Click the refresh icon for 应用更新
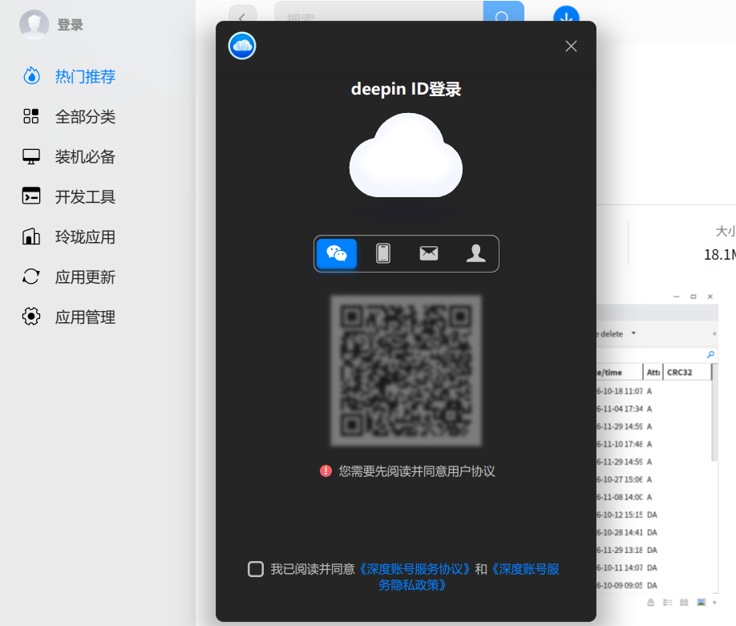Viewport: 736px width, 626px height. coord(31,277)
